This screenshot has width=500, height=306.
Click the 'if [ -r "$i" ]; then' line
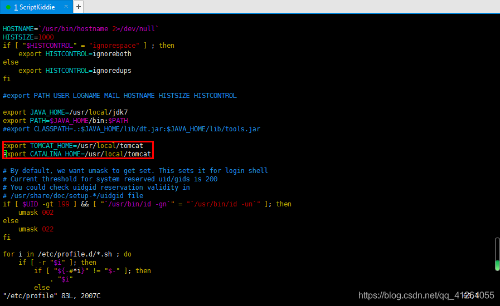pos(57,263)
